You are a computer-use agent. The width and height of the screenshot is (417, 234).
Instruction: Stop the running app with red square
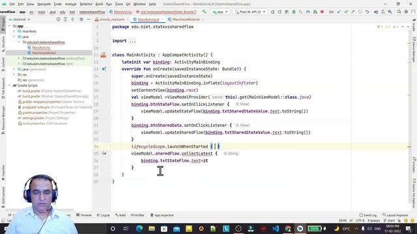322,12
